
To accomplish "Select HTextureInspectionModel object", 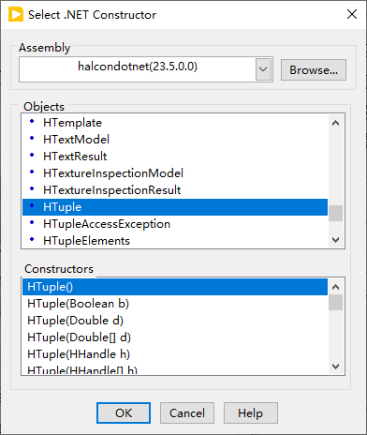I will point(175,173).
